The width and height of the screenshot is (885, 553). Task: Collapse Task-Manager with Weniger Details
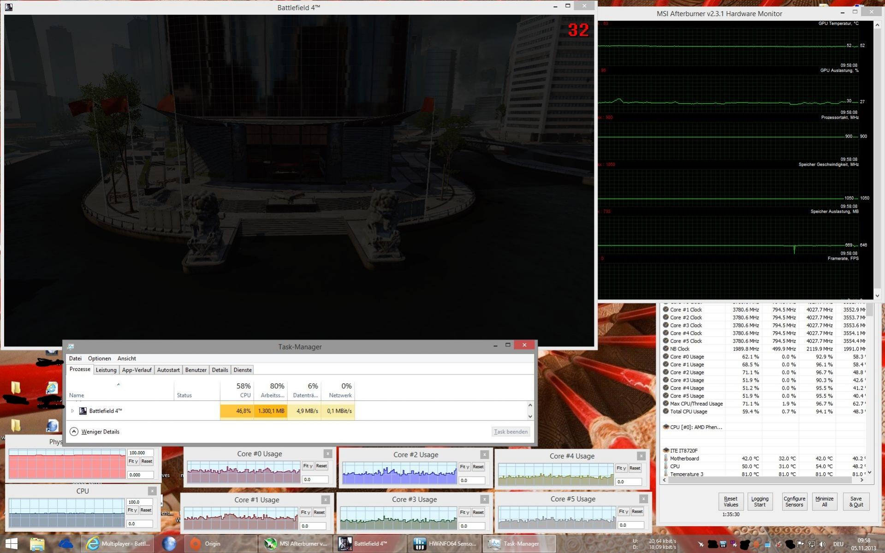(95, 432)
